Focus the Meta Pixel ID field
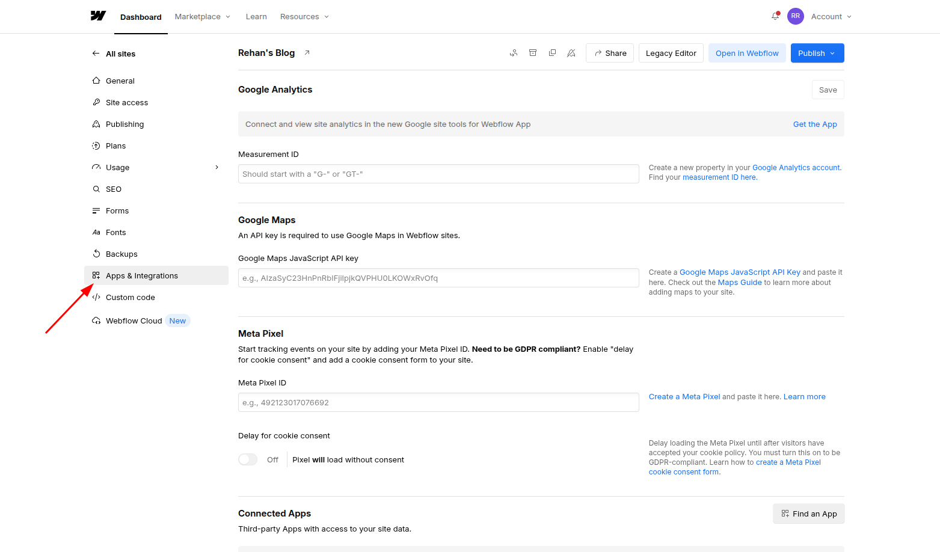Image resolution: width=940 pixels, height=552 pixels. [x=438, y=402]
